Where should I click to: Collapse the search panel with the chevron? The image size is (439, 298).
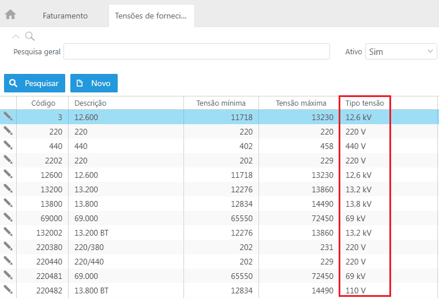point(16,36)
